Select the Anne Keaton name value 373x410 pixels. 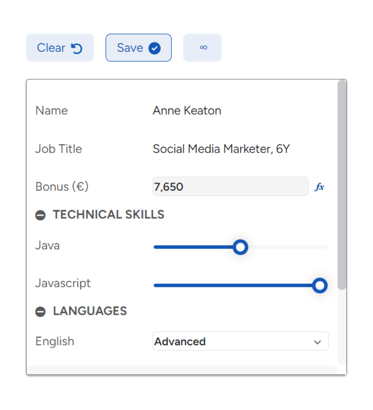pos(187,111)
